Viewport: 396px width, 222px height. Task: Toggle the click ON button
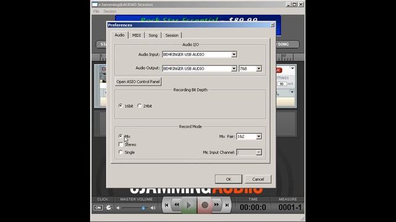click(98, 208)
